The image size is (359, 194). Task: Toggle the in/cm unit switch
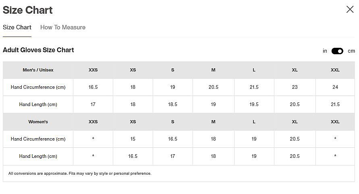337,51
